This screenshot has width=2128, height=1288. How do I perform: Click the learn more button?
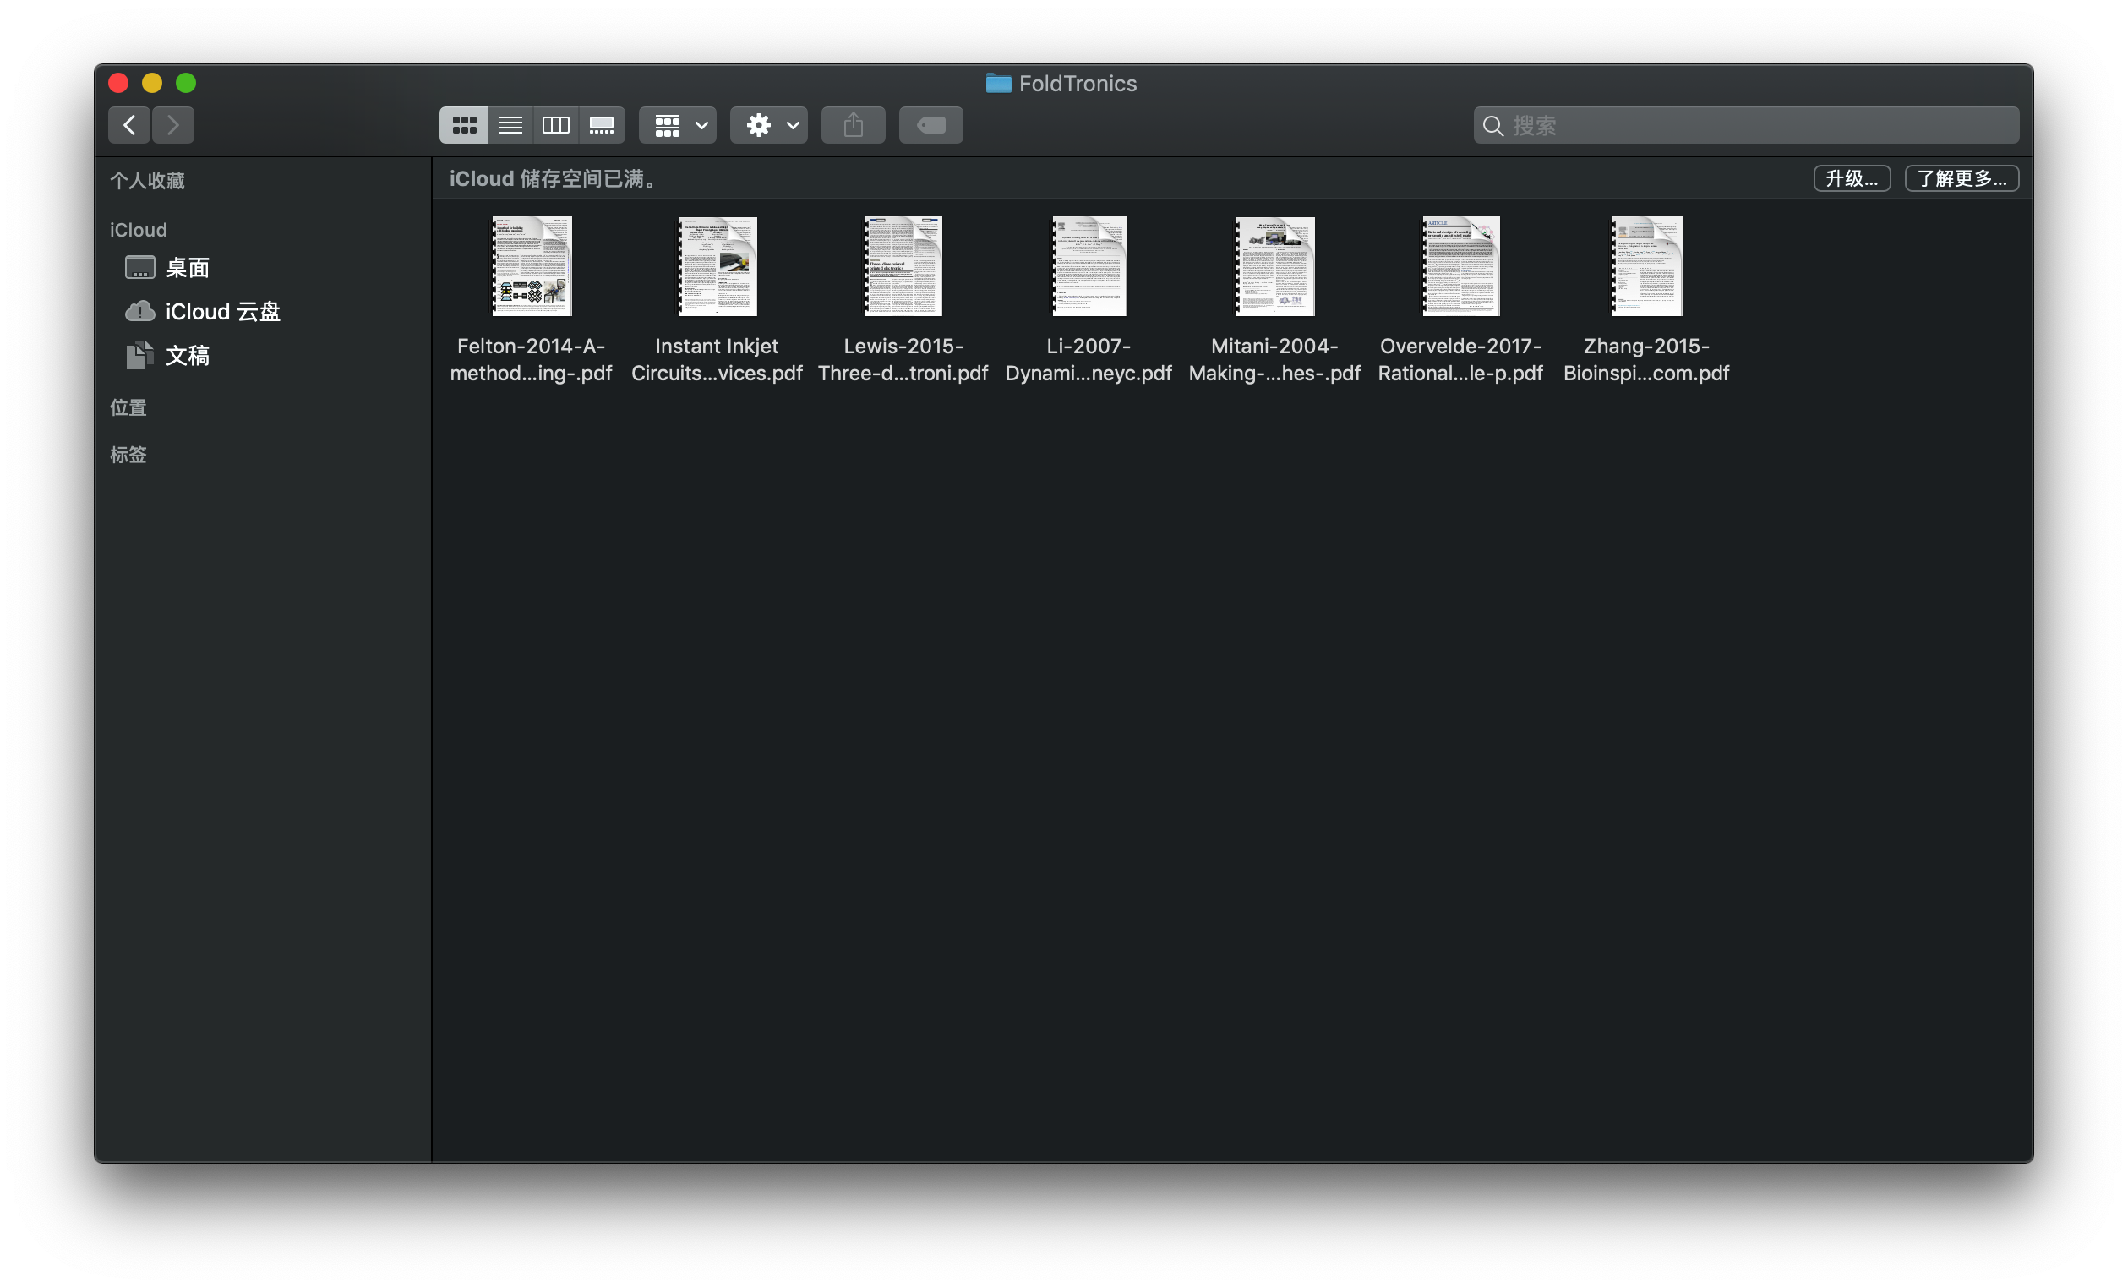pyautogui.click(x=1961, y=179)
